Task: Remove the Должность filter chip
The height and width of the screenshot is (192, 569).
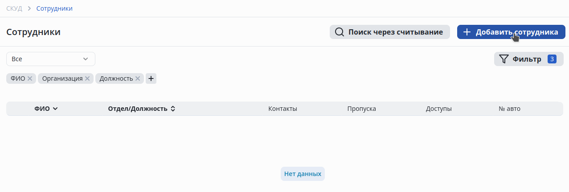Action: pos(138,78)
